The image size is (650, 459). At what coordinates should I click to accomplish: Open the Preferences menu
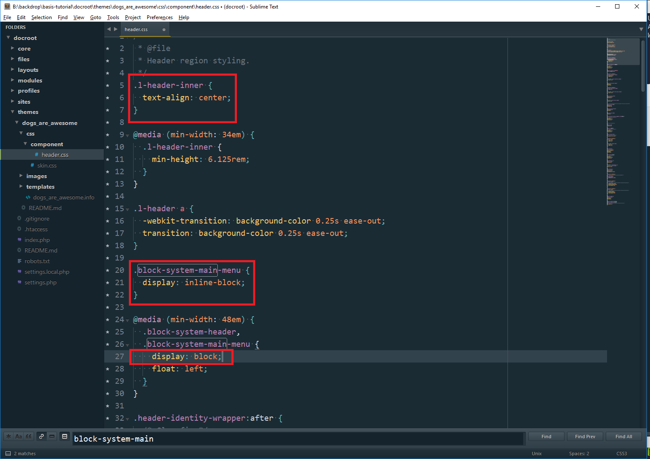[160, 17]
